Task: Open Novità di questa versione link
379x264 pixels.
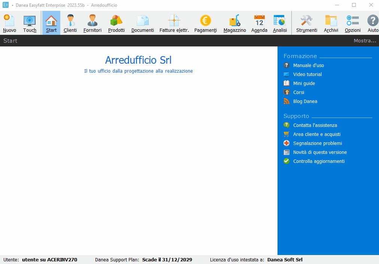Action: click(320, 152)
